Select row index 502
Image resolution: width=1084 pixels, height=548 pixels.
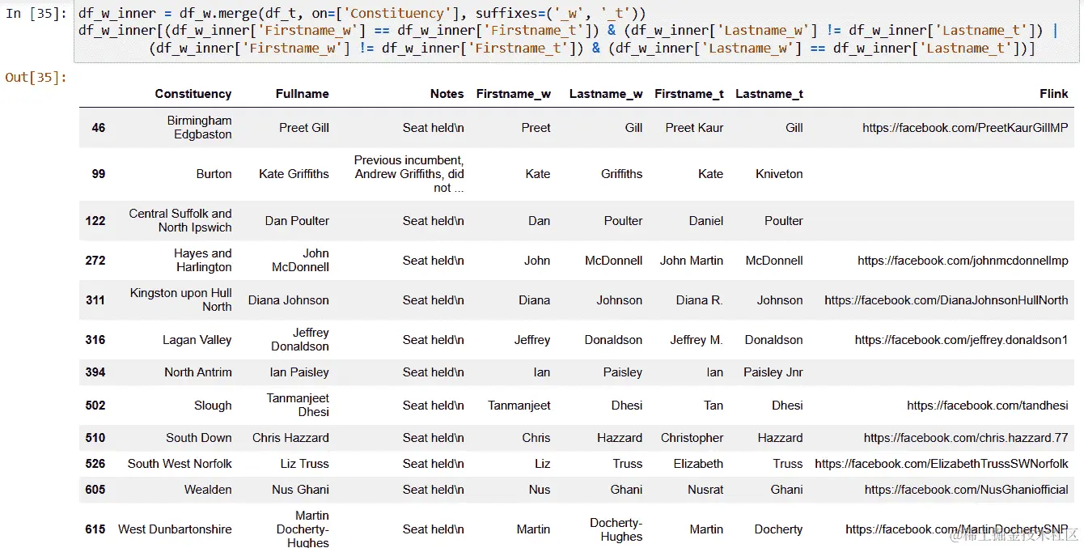[95, 406]
